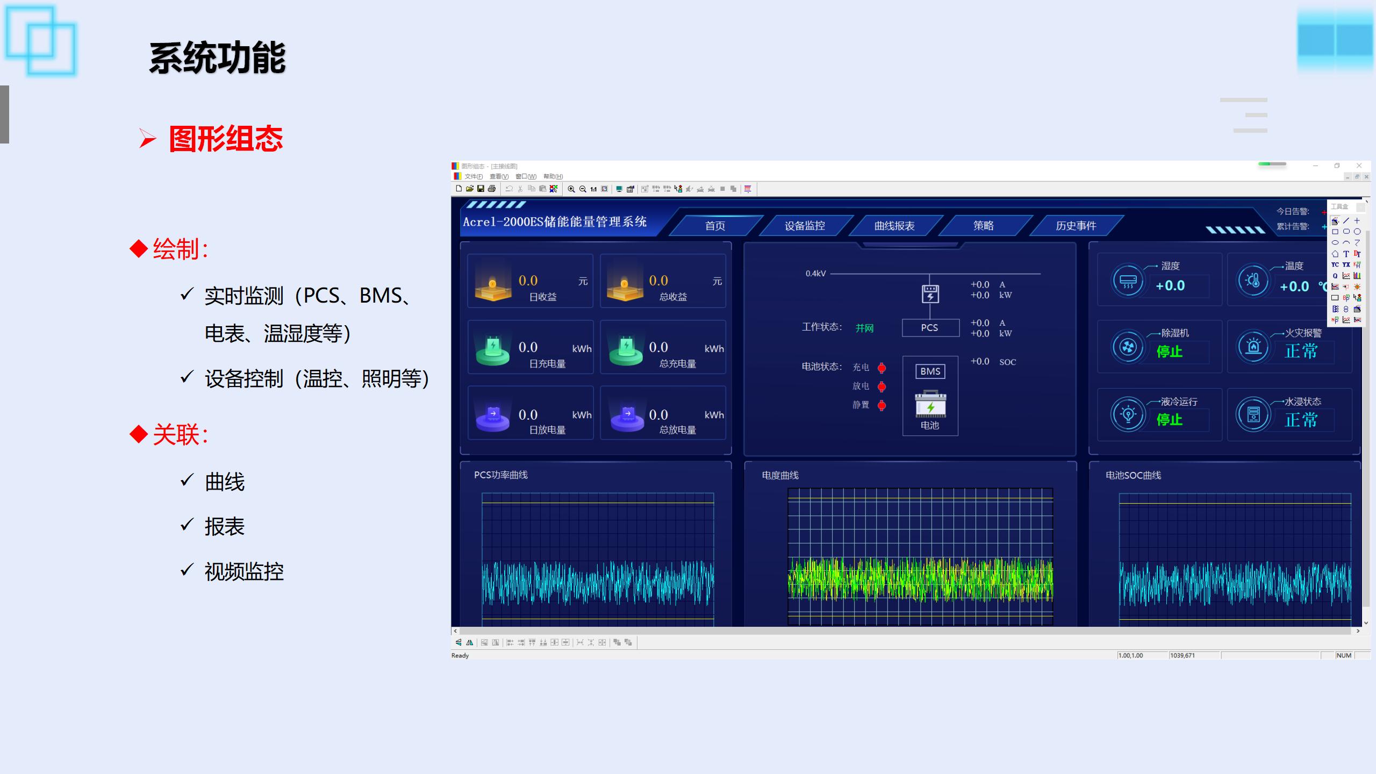Click the flip horizontal mirror icon
Screen dimensions: 1376x774
[x=470, y=642]
